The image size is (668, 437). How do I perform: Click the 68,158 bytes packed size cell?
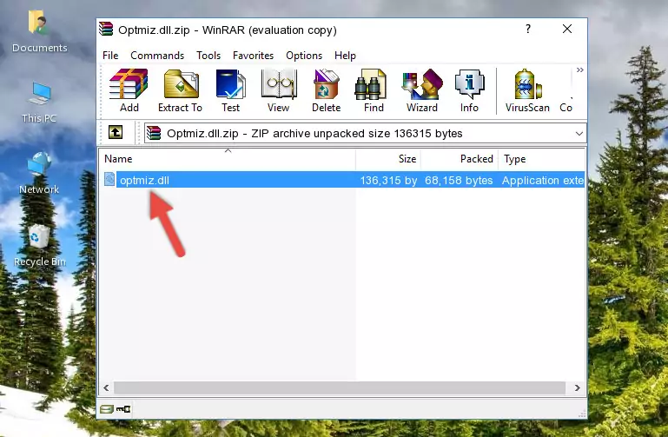tap(459, 180)
